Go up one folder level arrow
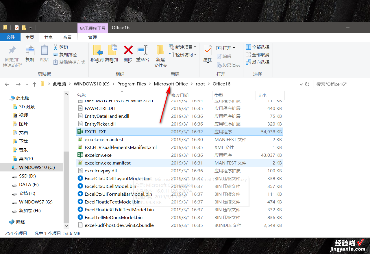The width and height of the screenshot is (370, 254). pos(34,84)
